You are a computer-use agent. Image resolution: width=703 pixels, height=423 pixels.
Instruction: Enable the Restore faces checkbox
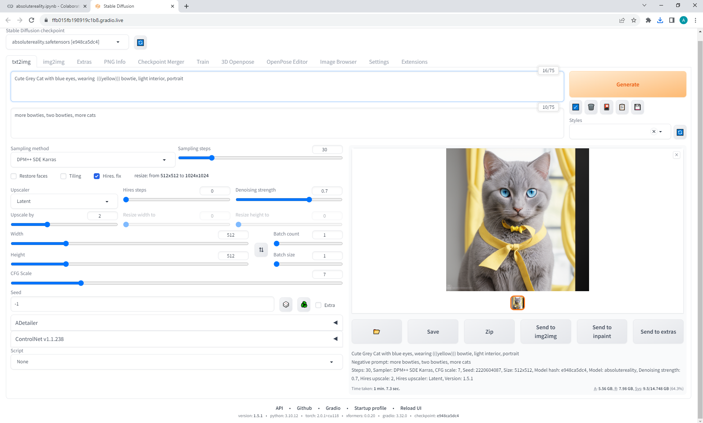tap(14, 176)
